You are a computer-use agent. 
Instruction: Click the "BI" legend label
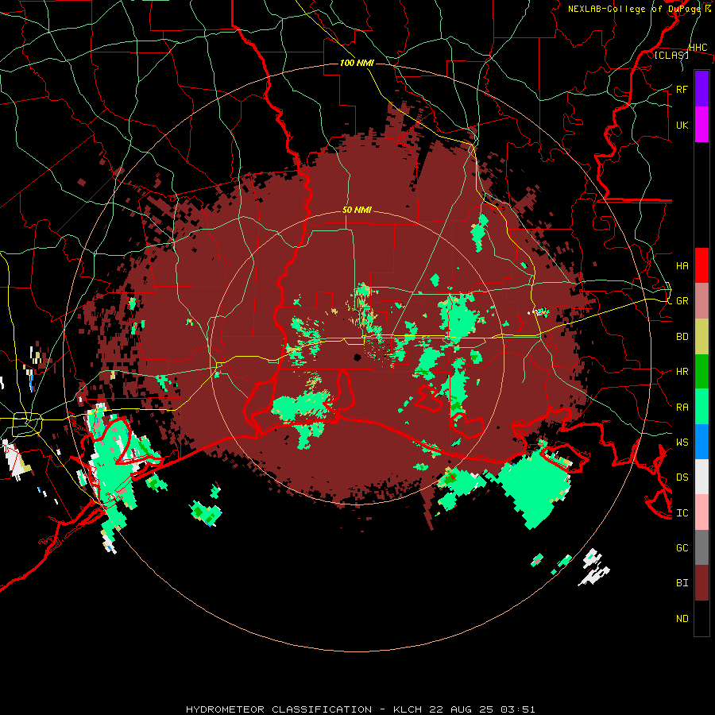point(682,583)
